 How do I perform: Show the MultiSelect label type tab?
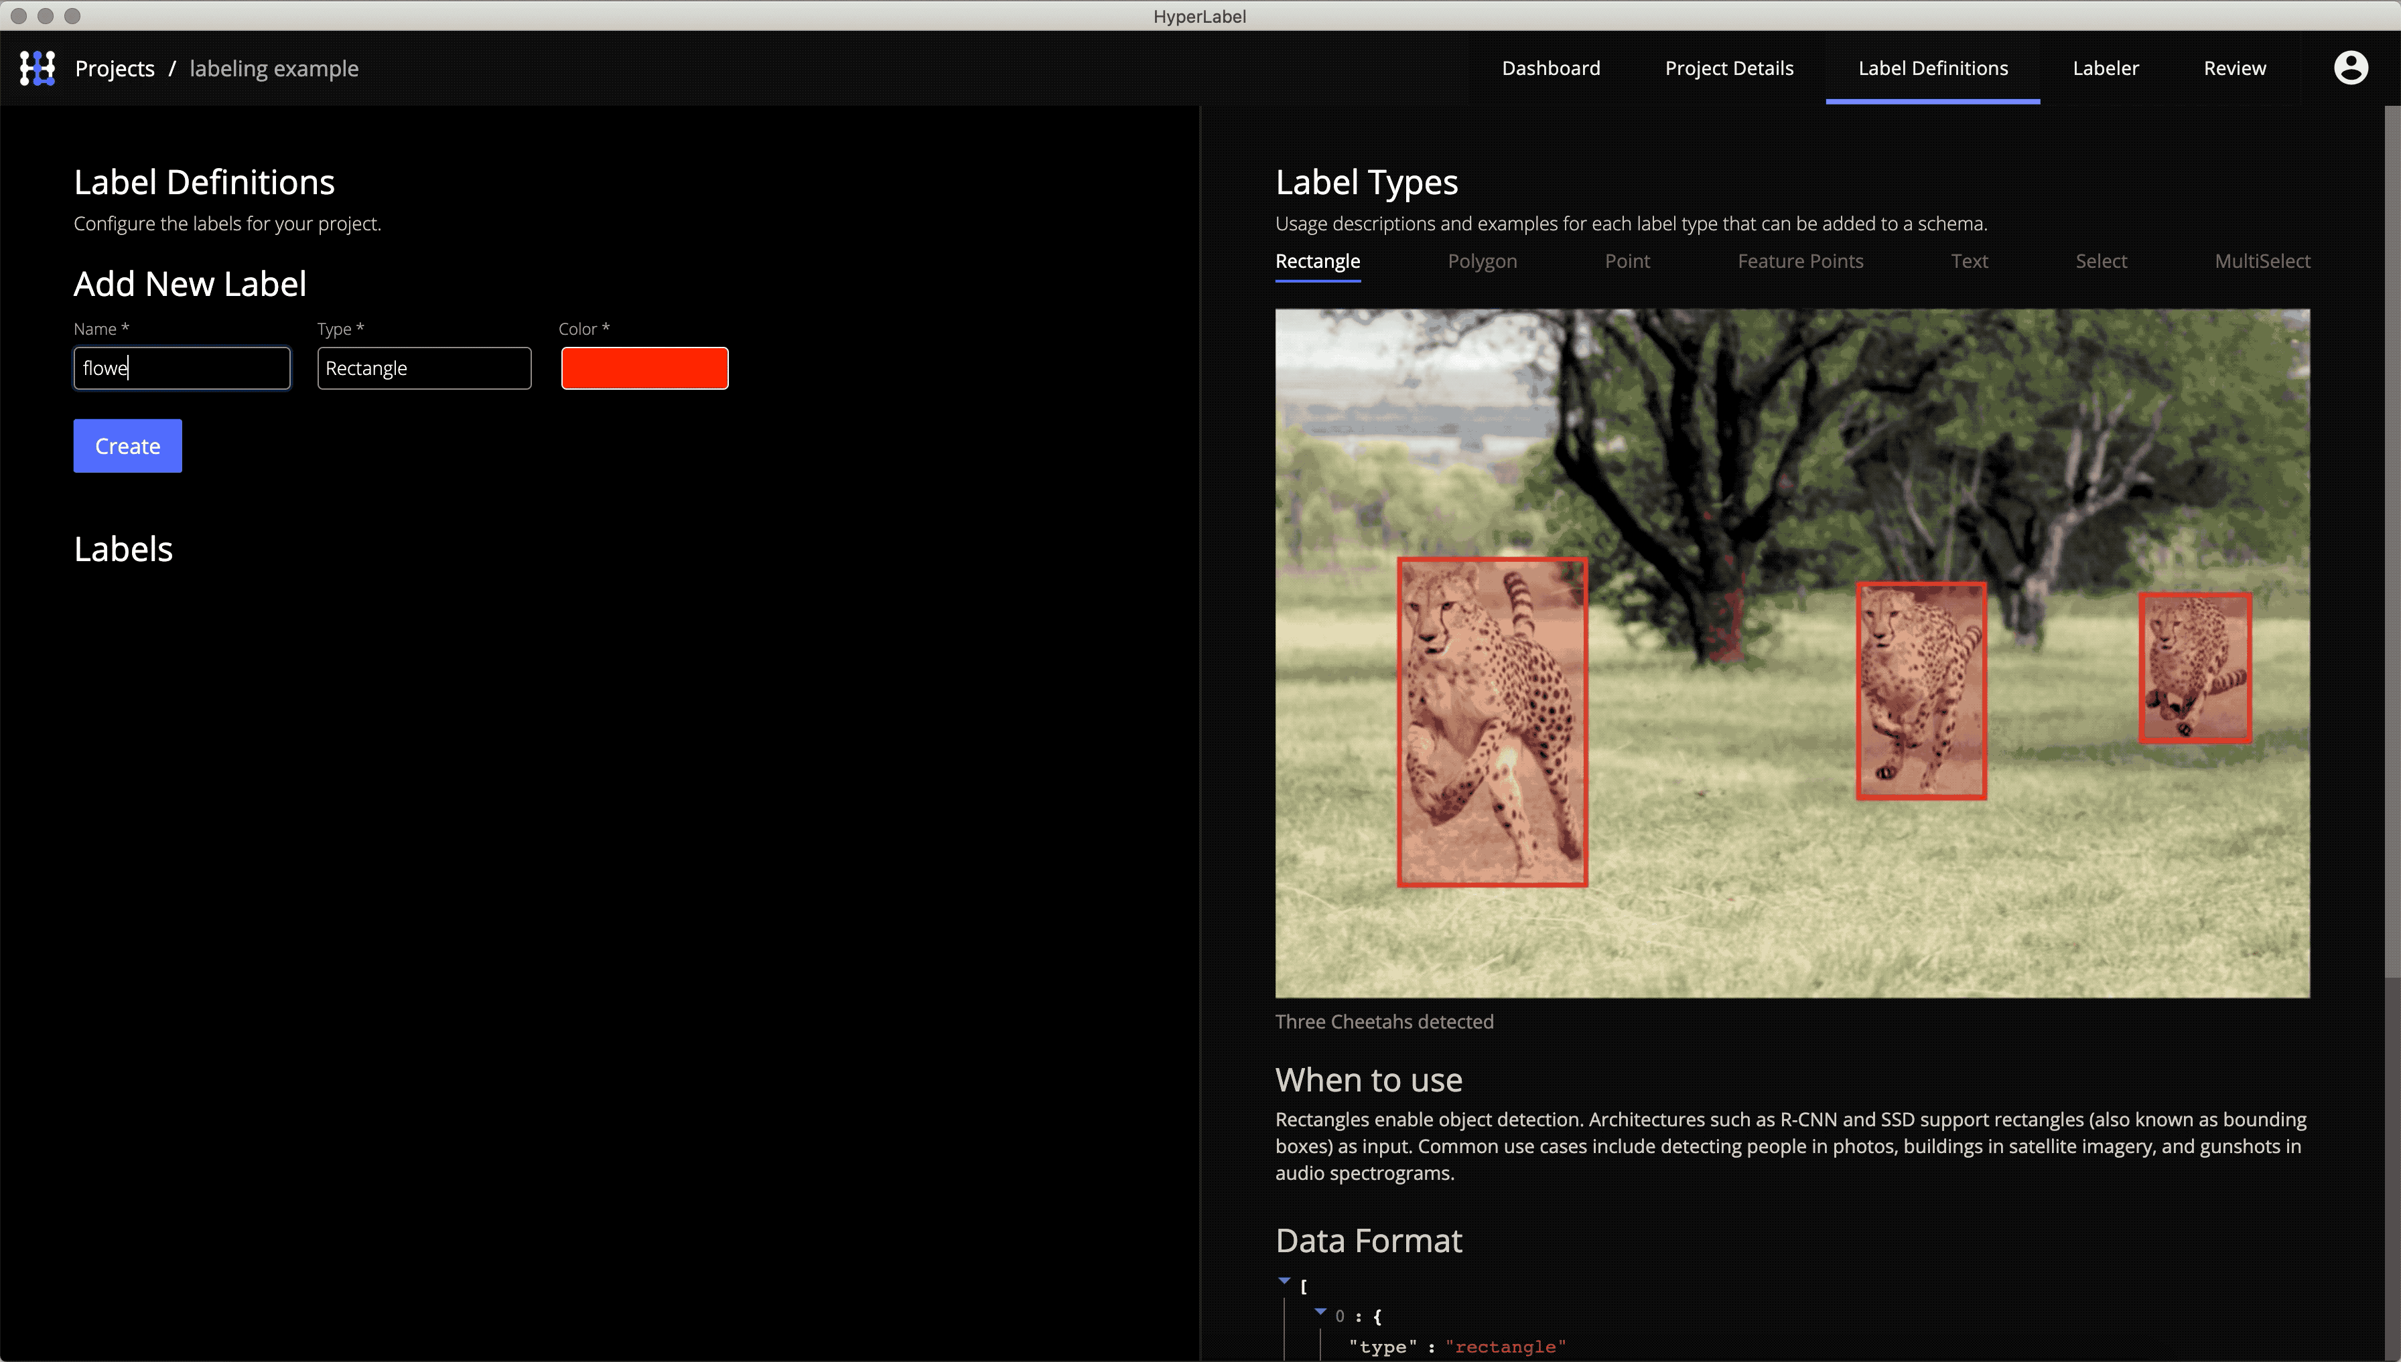coord(2262,262)
